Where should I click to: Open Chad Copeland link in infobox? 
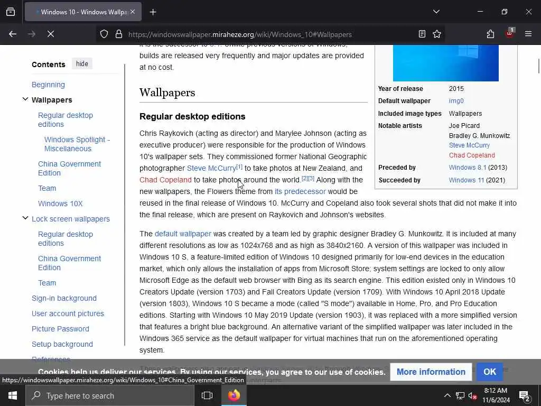pos(472,155)
